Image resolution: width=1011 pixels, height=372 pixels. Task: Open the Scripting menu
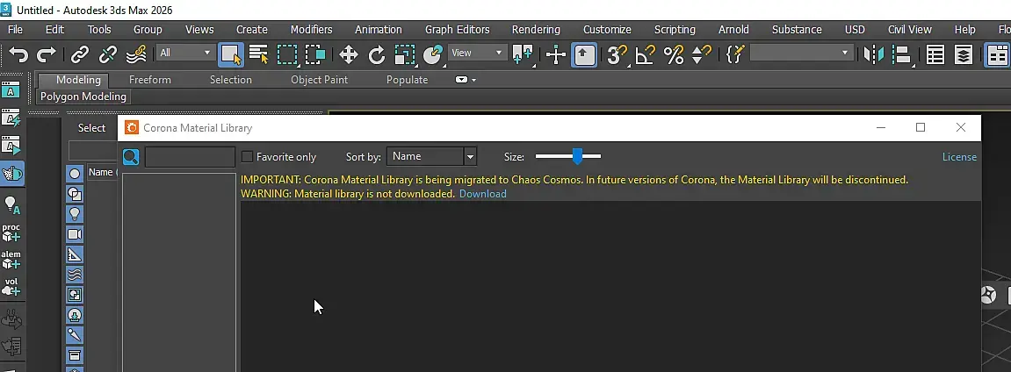(x=675, y=29)
